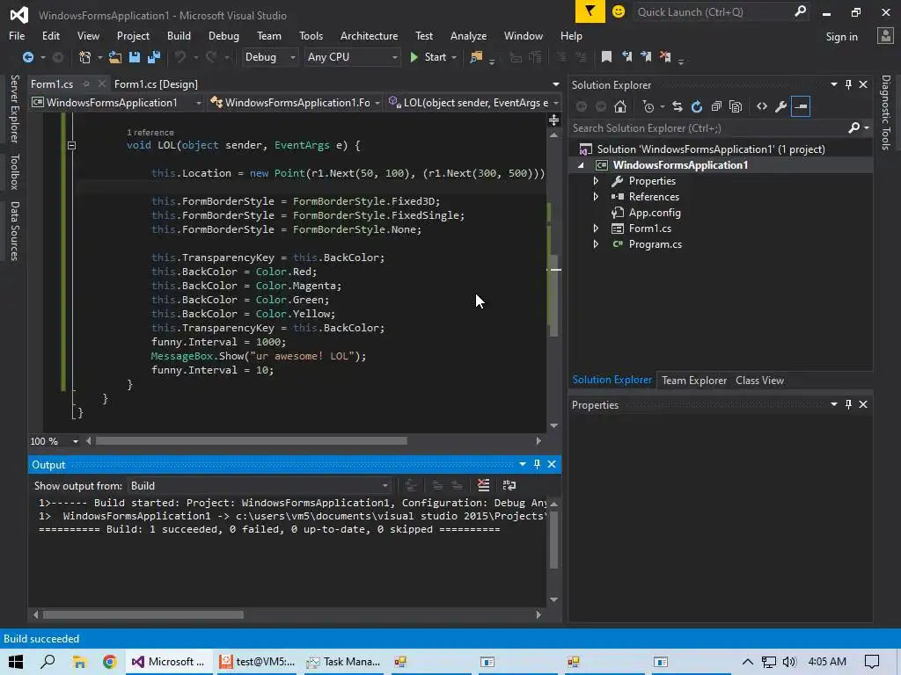Toggle auto-hide pin on the Solution Explorer panel
The height and width of the screenshot is (675, 901).
[x=849, y=84]
